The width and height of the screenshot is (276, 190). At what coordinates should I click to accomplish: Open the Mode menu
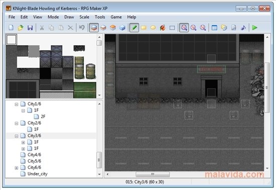[53, 17]
